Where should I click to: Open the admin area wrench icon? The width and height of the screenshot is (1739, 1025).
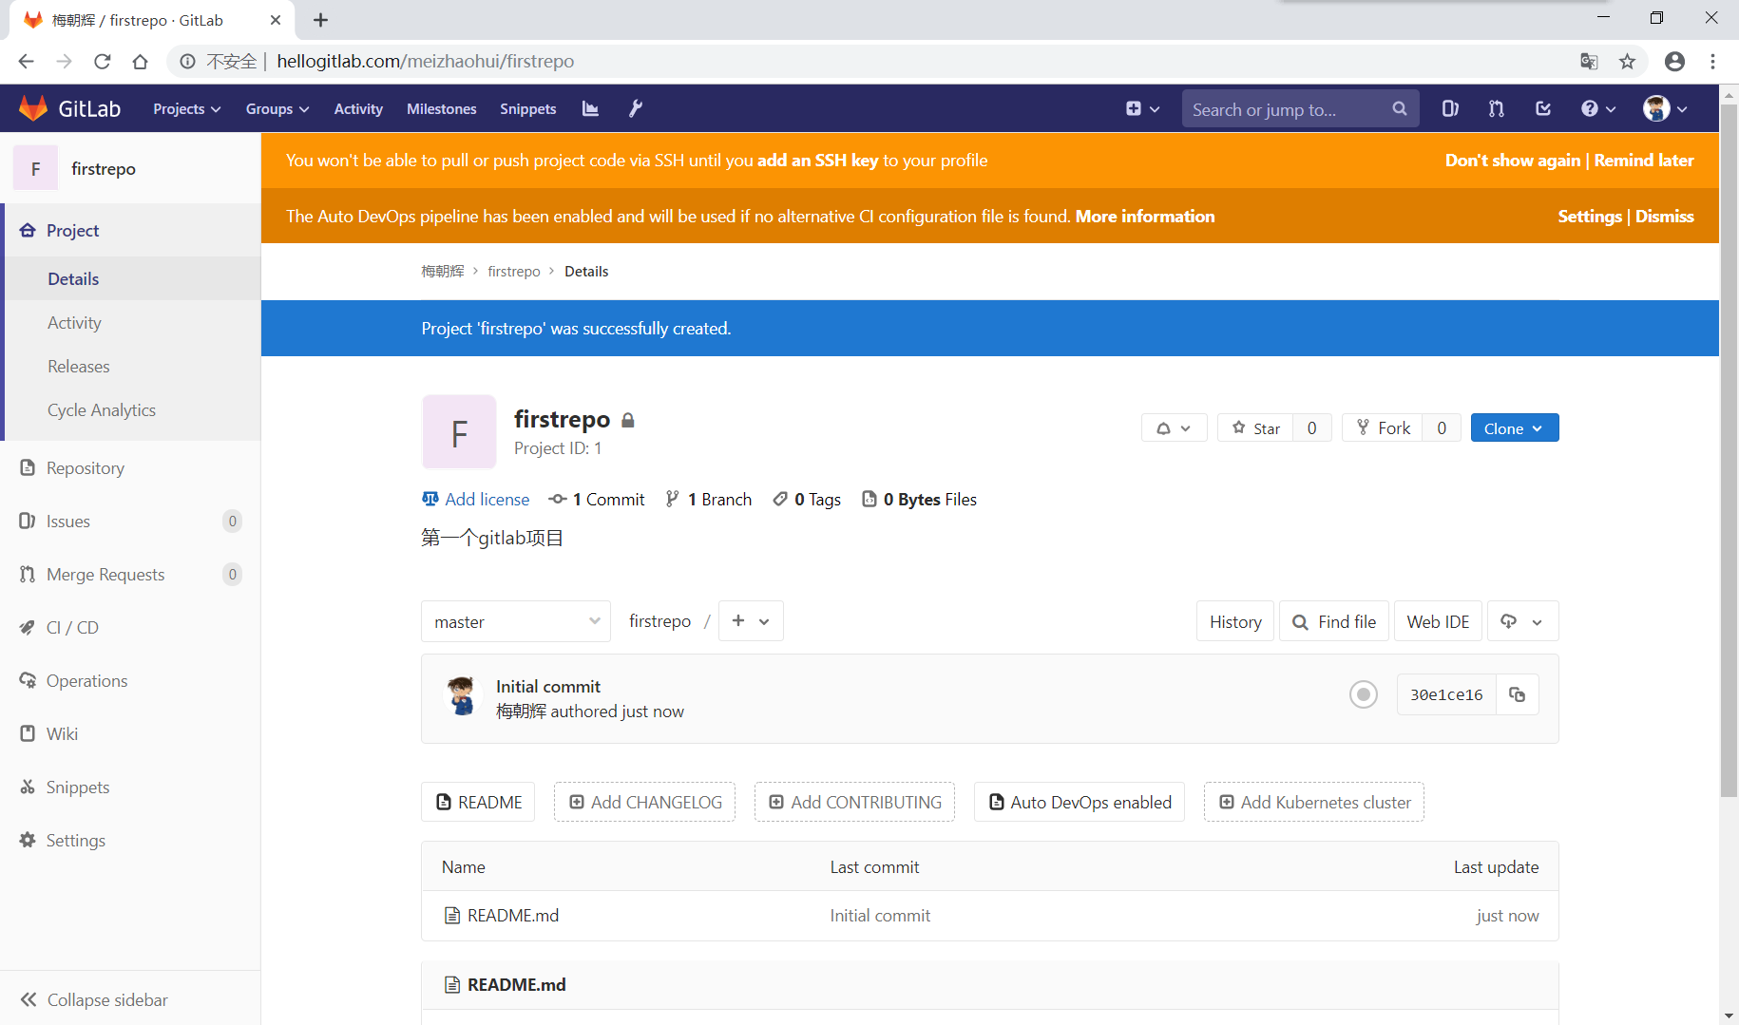pos(636,108)
